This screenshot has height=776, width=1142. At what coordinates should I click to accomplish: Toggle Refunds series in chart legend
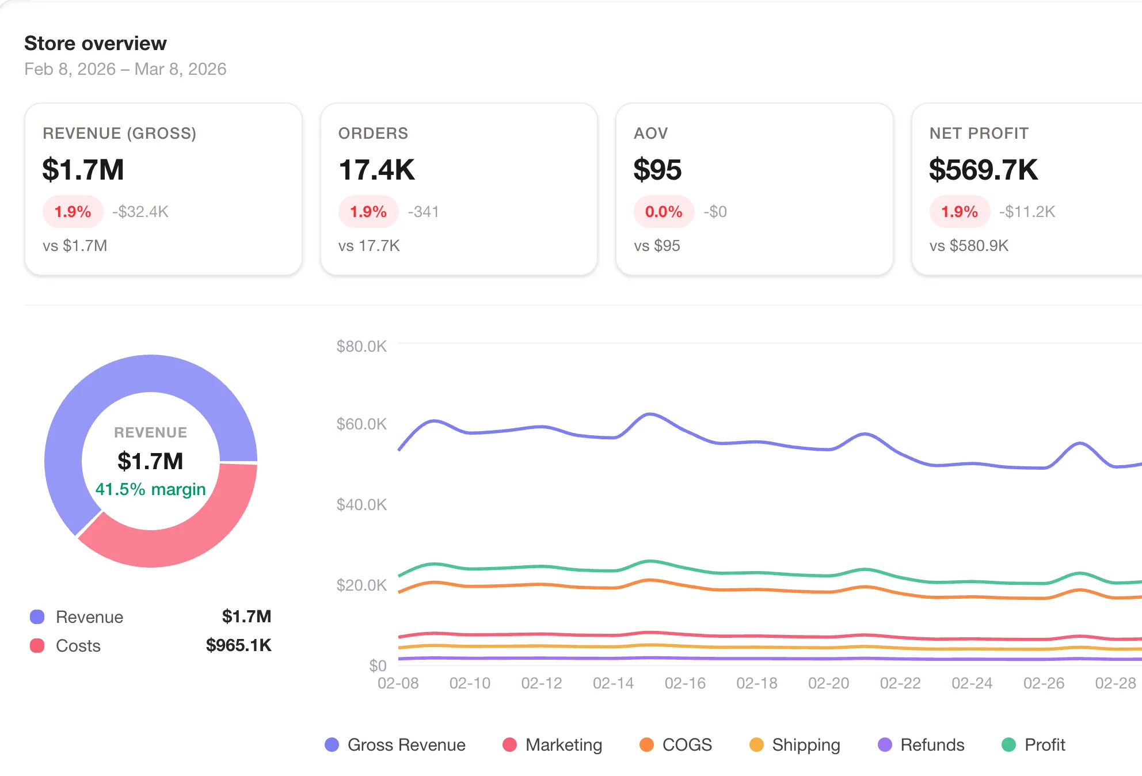pyautogui.click(x=921, y=745)
